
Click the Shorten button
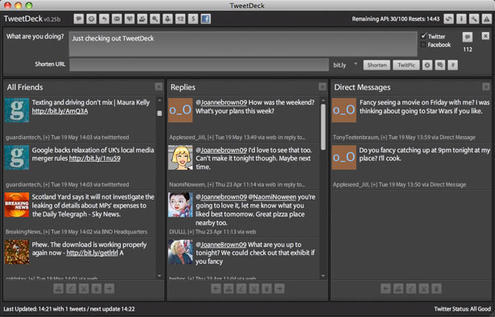[x=377, y=65]
